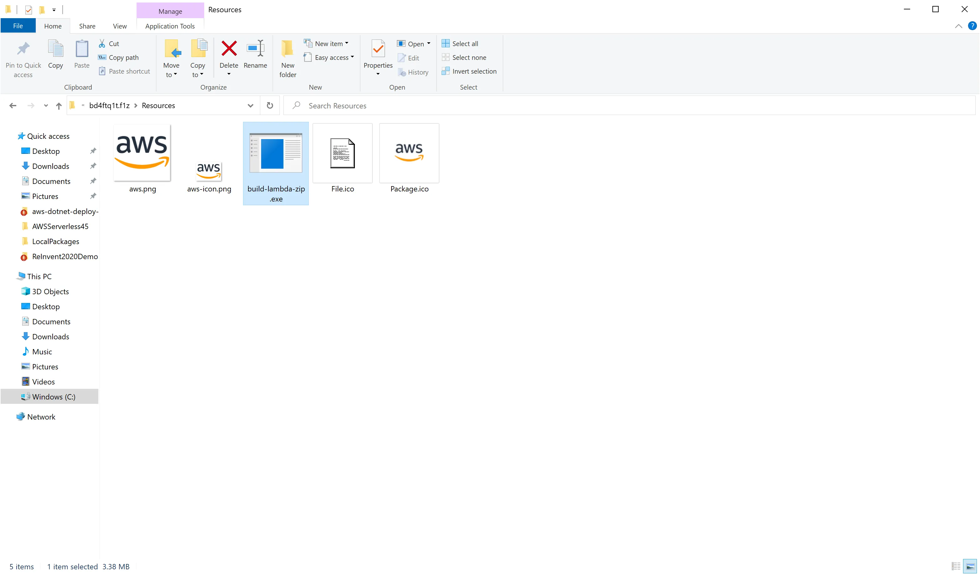Click the Delete red X icon

click(229, 49)
